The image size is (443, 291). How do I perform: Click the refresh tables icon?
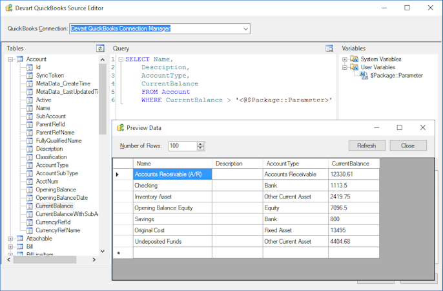tap(100, 48)
